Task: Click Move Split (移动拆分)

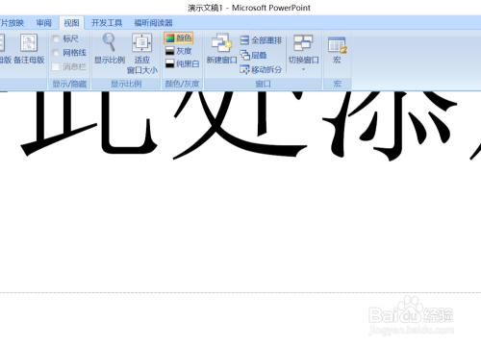Action: 261,69
